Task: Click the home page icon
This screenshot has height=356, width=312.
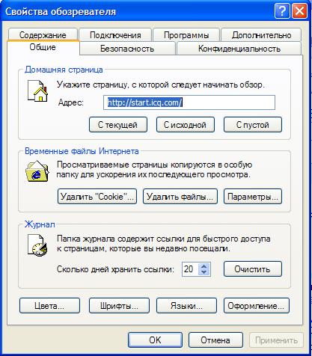Action: pyautogui.click(x=37, y=91)
